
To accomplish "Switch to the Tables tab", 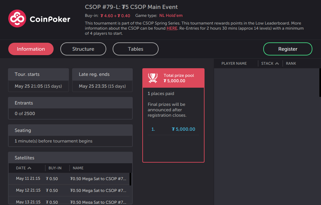I will (136, 49).
